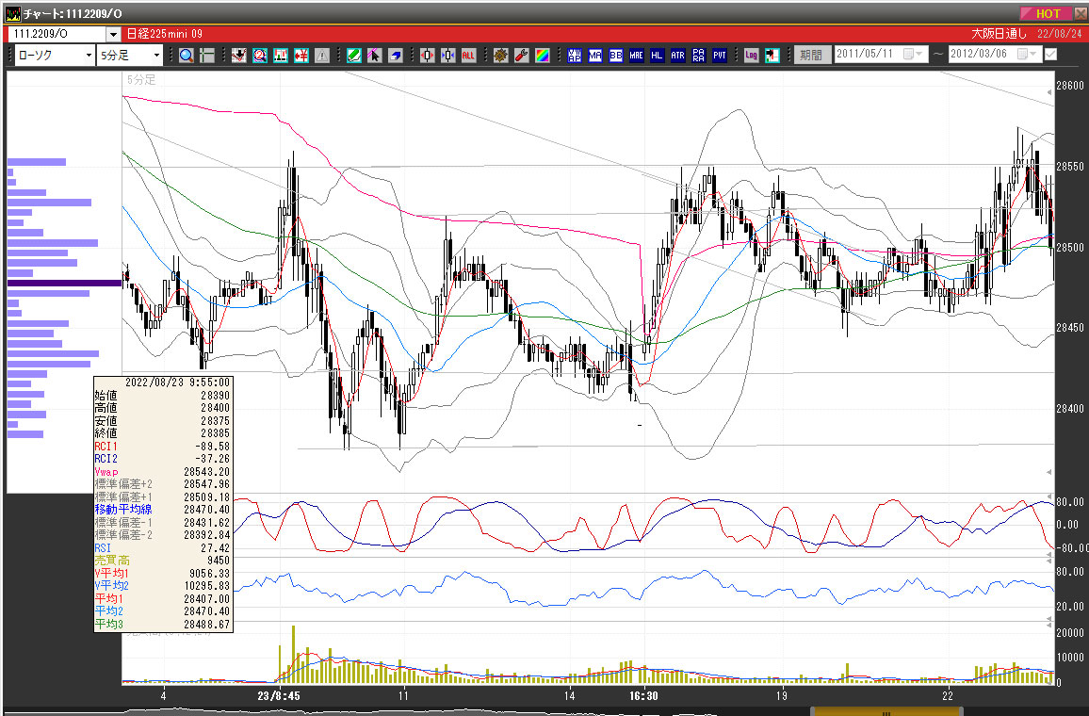Click the Vwap value 28543.20 row
1089x716 pixels.
pyautogui.click(x=163, y=472)
